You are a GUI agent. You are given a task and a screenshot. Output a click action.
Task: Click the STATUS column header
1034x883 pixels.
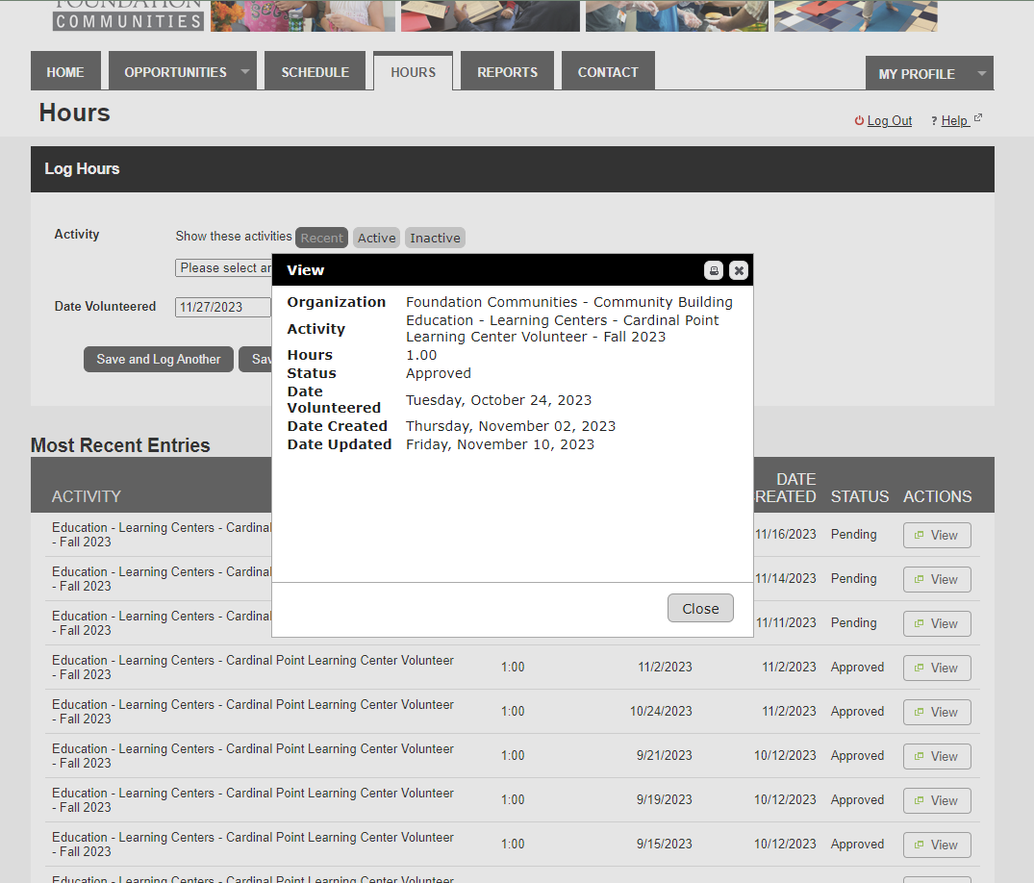(x=859, y=496)
